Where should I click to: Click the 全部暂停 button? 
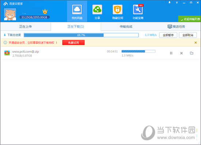point(168,35)
